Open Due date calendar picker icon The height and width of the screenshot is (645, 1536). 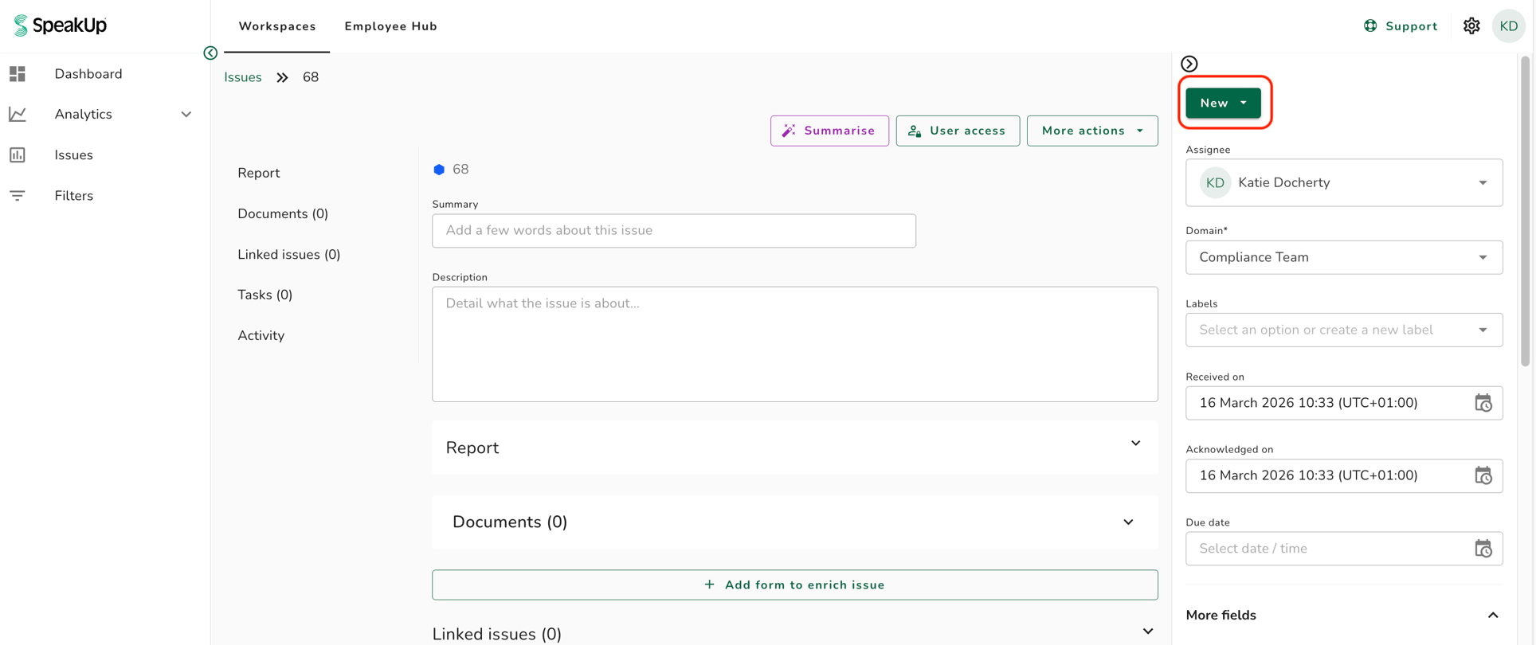[x=1483, y=549]
